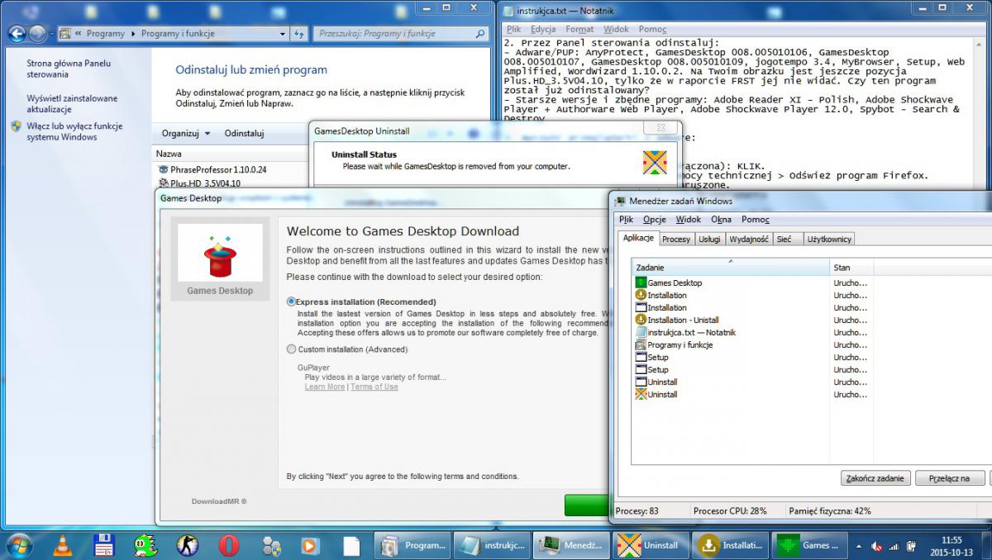Select Custom installation (Advanced) option
This screenshot has width=992, height=560.
pyautogui.click(x=291, y=349)
